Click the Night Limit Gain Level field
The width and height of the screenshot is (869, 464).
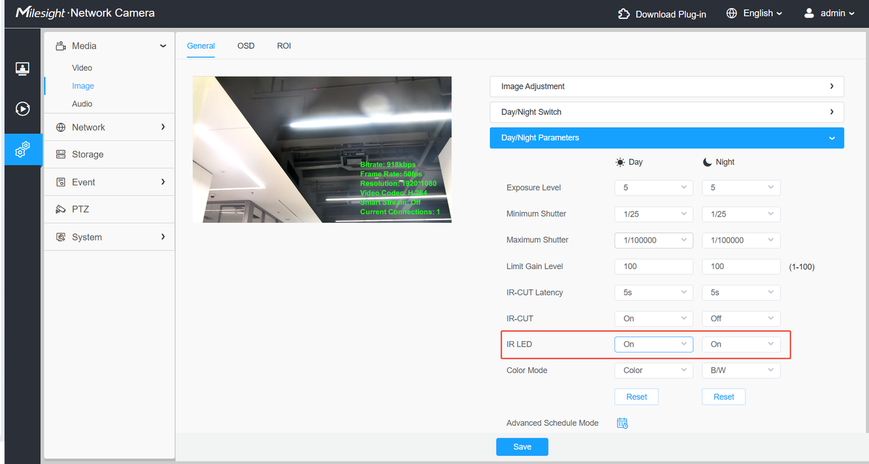click(x=741, y=266)
